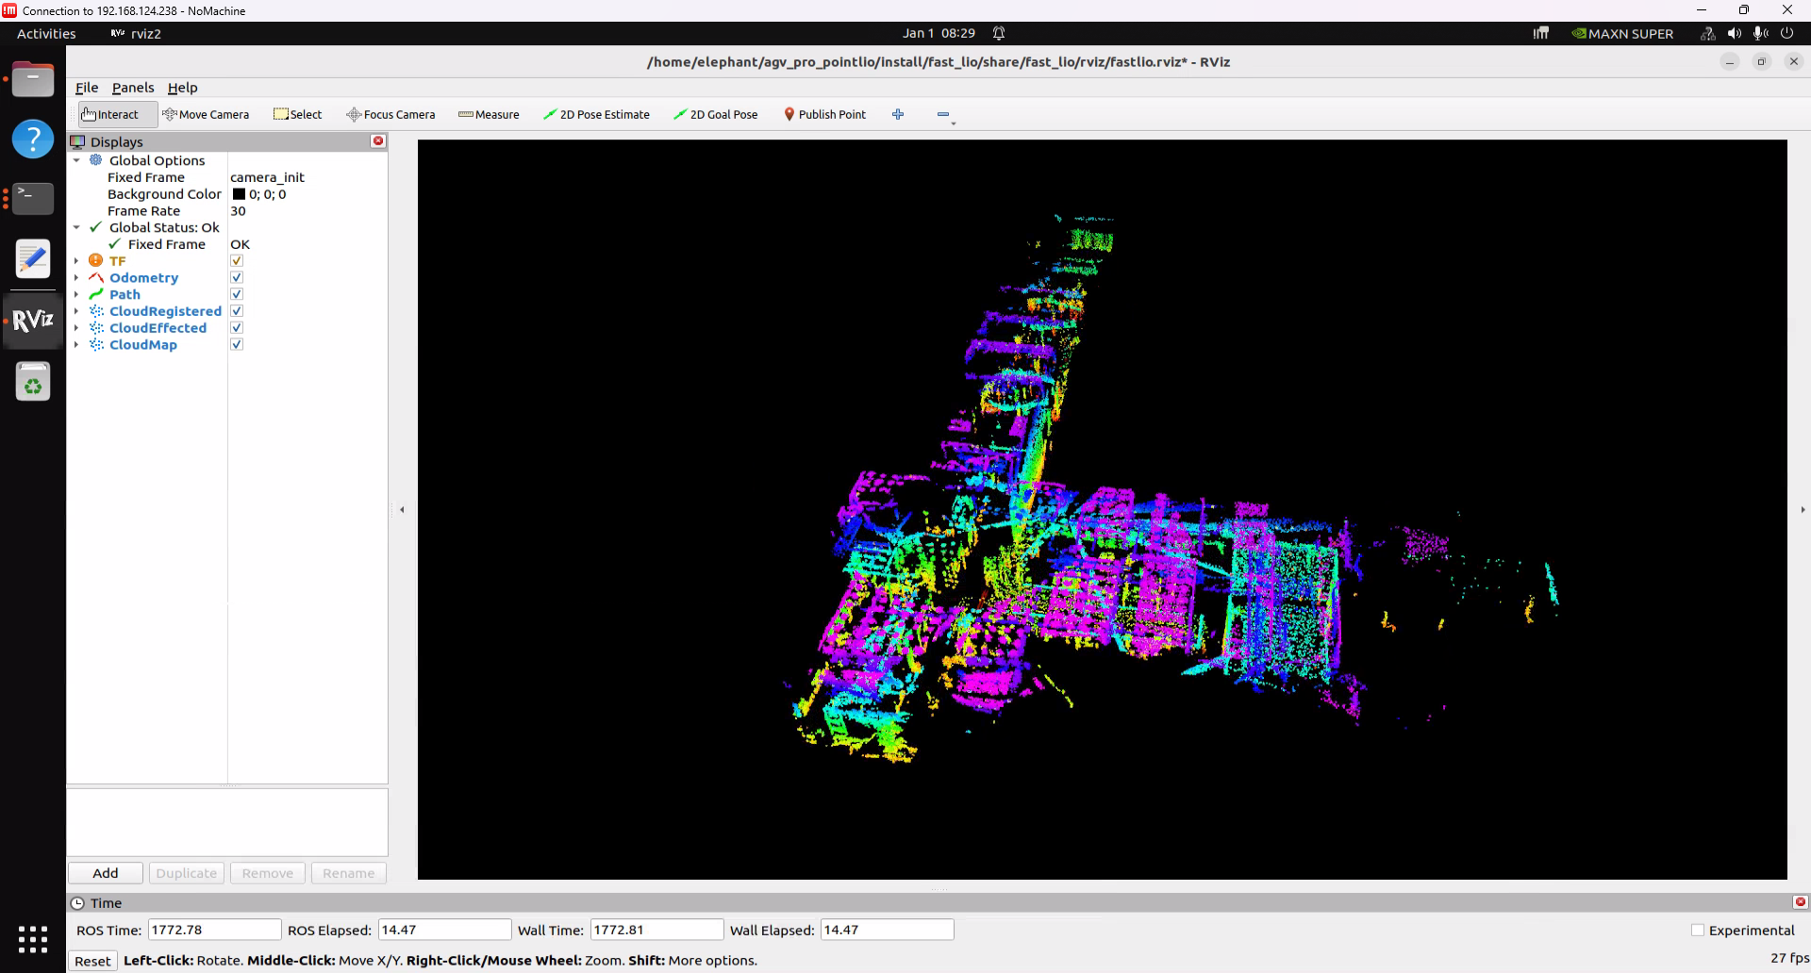Expand the CloudRegistered display node

click(x=76, y=311)
